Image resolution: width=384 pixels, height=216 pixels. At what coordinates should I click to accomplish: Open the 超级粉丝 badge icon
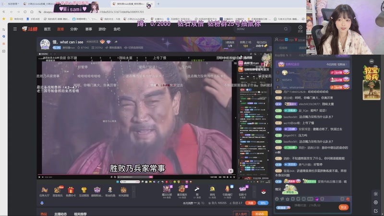tap(97, 192)
